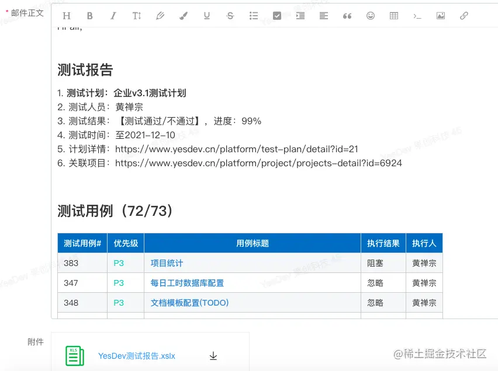Toggle bold text formatting
498x371 pixels.
89,16
